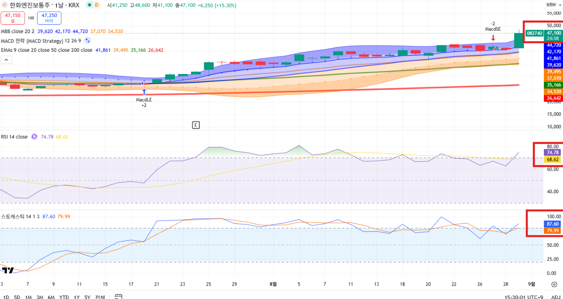
Task: Click the sparkle icon beside MACD Strategy
Action: (x=87, y=40)
